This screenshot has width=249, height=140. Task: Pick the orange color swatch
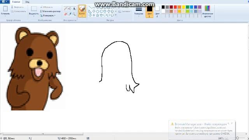coord(179,7)
